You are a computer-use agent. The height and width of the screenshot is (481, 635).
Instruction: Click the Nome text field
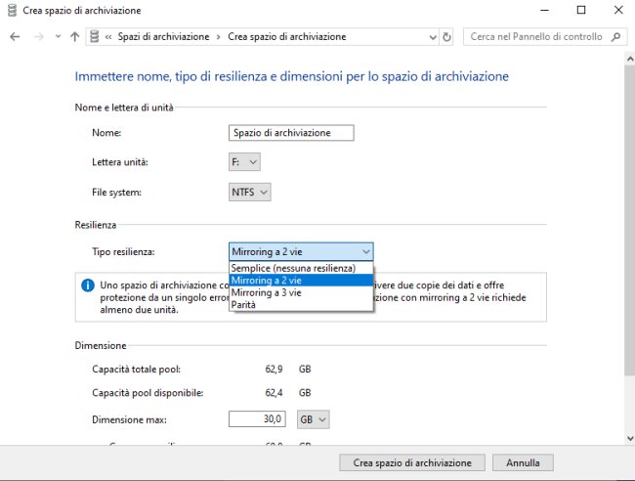(290, 133)
